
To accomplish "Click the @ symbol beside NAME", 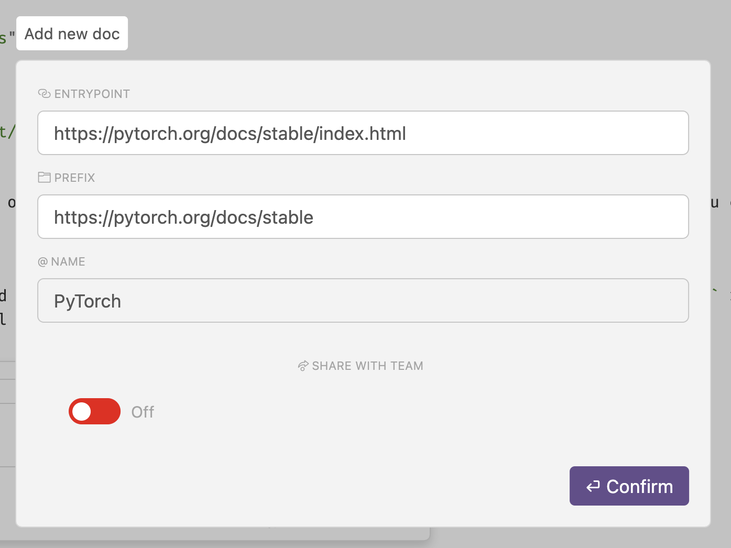I will click(43, 262).
